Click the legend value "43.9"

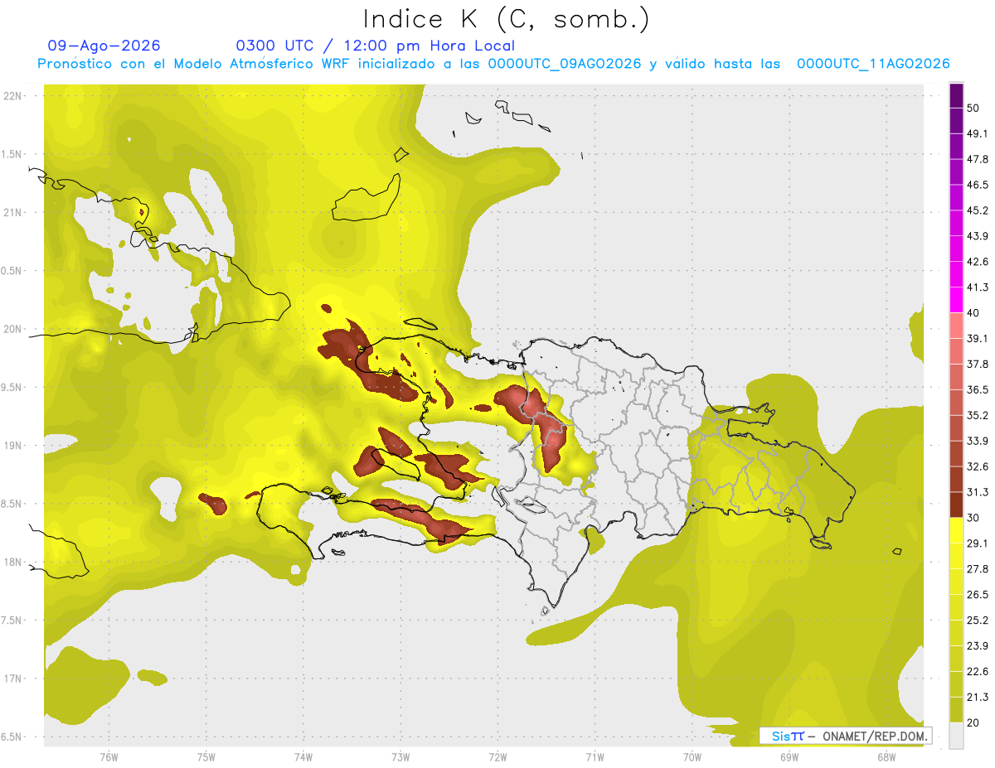978,236
